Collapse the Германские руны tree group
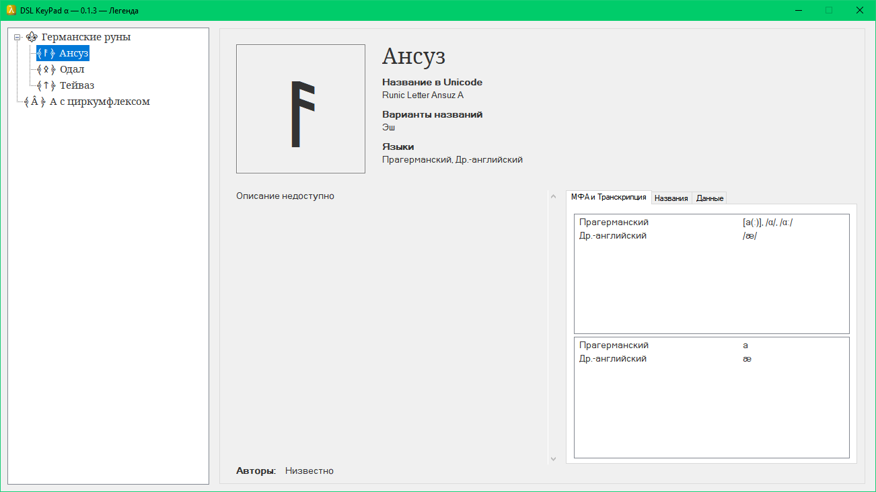This screenshot has height=492, width=876. pyautogui.click(x=17, y=37)
